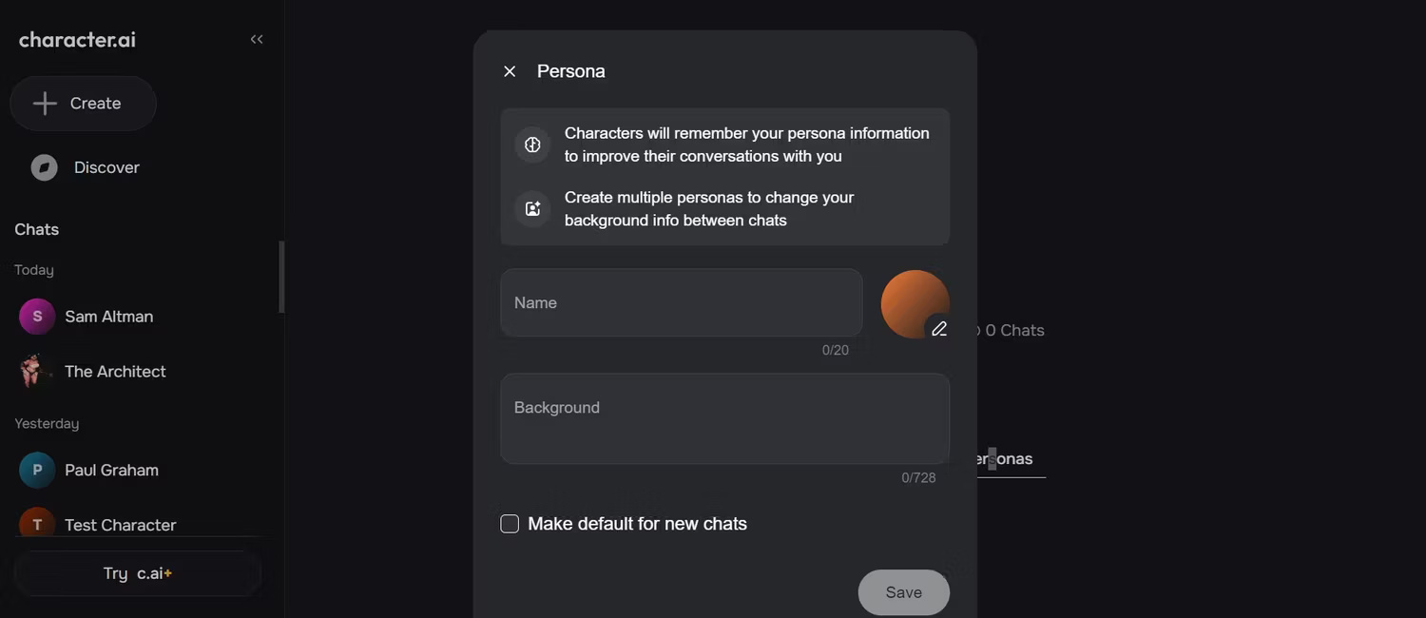The height and width of the screenshot is (618, 1426).
Task: Open the Test Character conversation
Action: pos(120,524)
